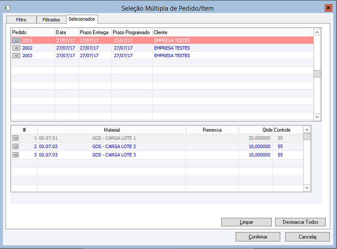Select the Selecionados tab

tap(82, 19)
